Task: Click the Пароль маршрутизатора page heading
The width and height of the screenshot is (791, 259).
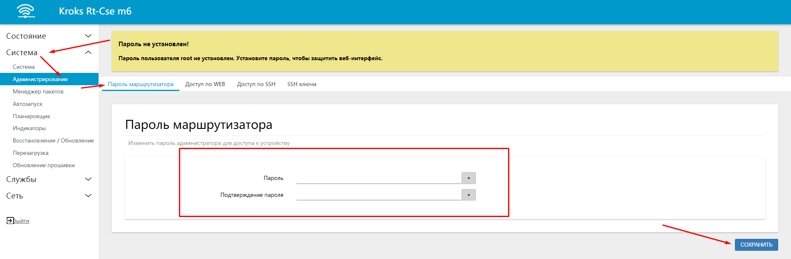Action: (199, 124)
